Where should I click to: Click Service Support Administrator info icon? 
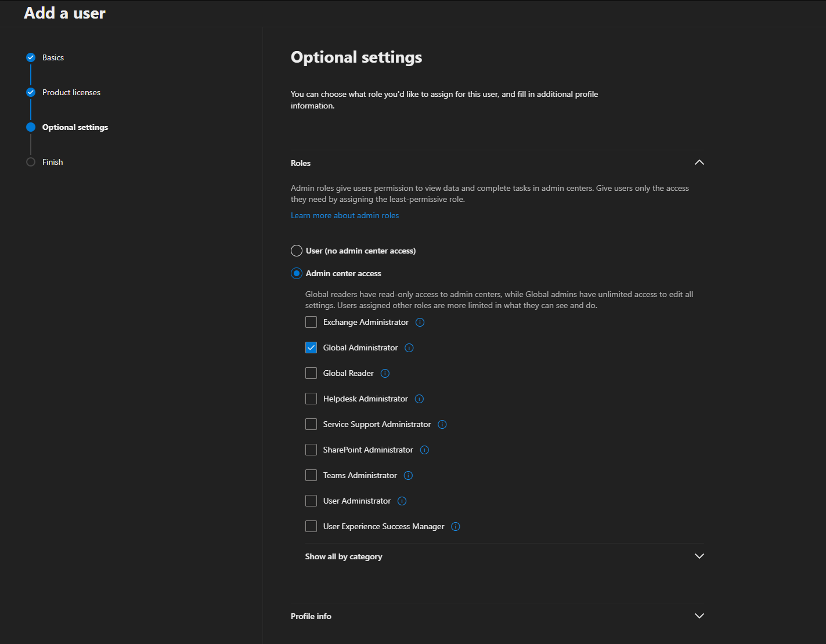(442, 425)
